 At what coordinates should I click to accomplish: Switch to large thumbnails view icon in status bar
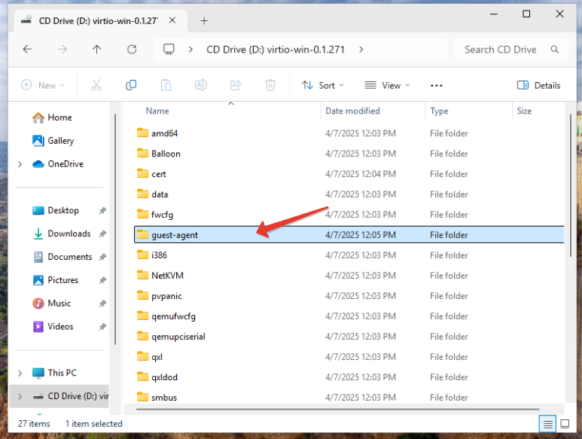point(565,424)
